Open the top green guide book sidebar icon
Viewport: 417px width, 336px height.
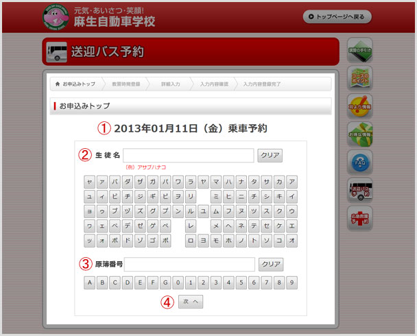tap(360, 50)
